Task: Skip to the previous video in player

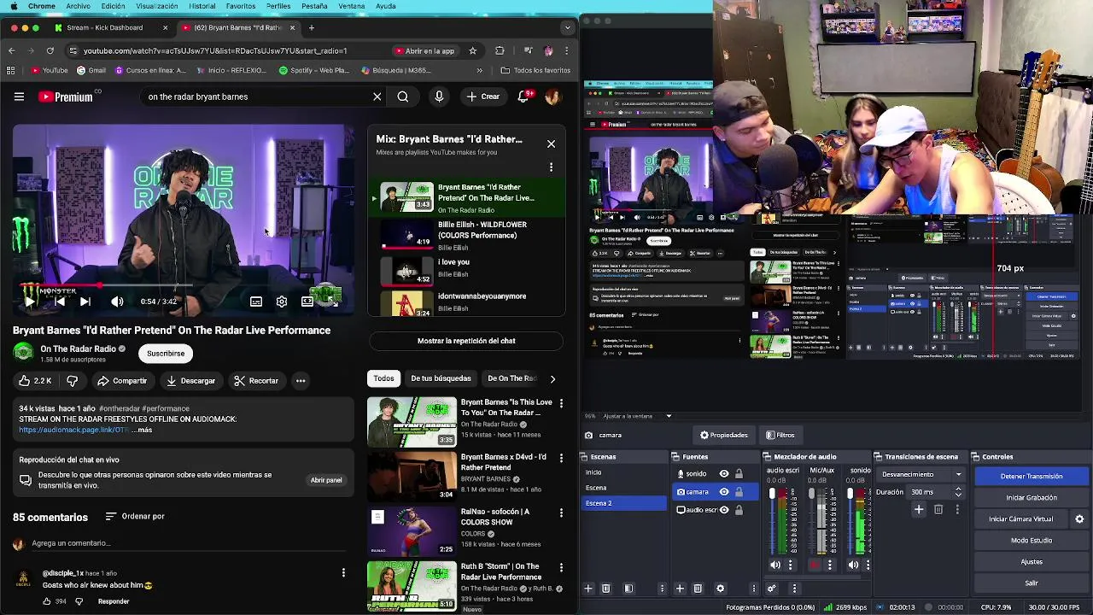Action: click(x=59, y=302)
